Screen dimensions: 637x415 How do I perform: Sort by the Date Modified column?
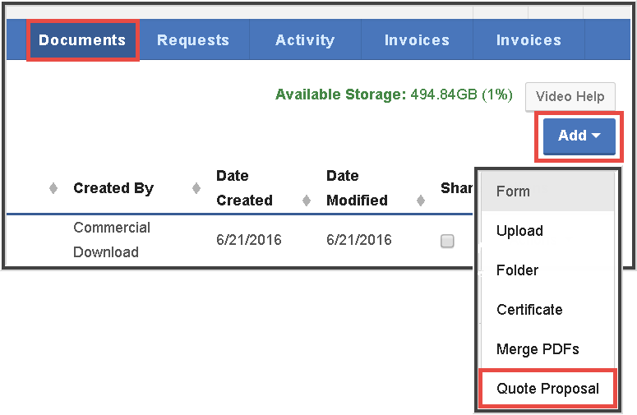coord(357,188)
